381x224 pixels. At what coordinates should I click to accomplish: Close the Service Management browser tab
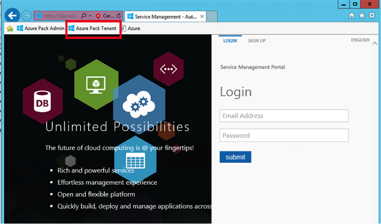pos(202,17)
